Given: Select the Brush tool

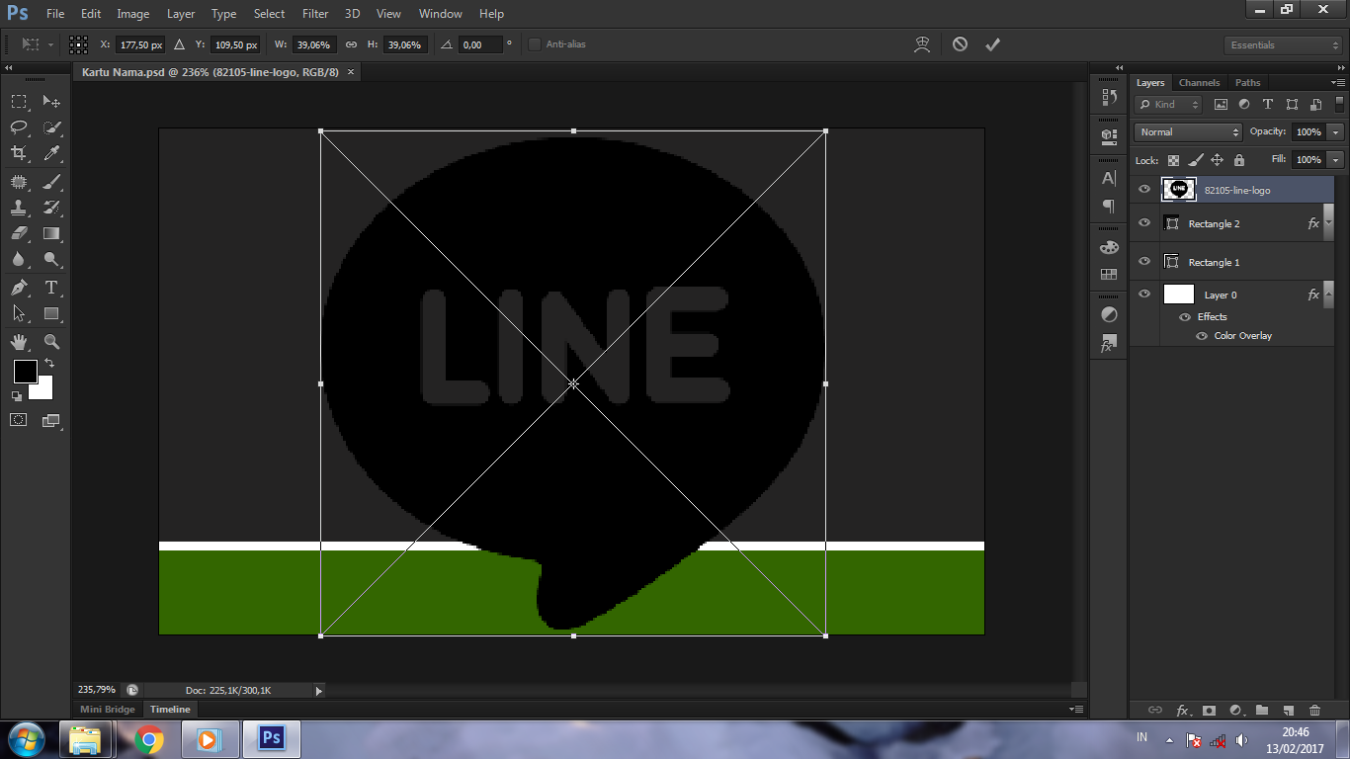Looking at the screenshot, I should (x=51, y=182).
